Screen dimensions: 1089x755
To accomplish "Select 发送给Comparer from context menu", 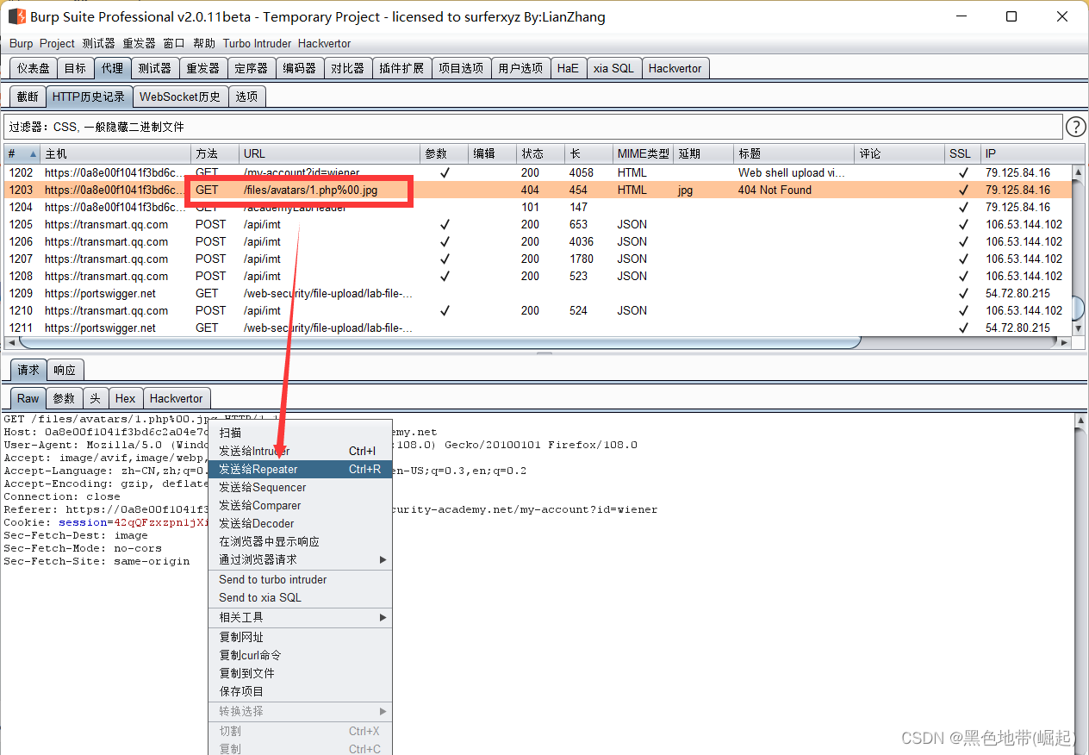I will pos(300,506).
